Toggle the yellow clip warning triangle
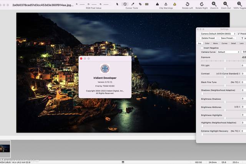This screenshot has height=164, width=246. (x=175, y=4)
